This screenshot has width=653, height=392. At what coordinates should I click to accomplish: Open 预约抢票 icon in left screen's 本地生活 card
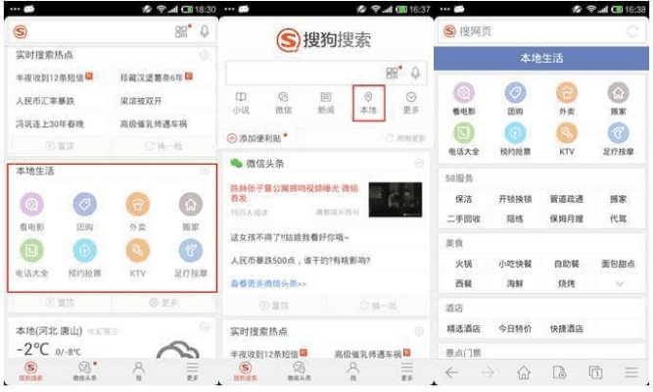[85, 251]
